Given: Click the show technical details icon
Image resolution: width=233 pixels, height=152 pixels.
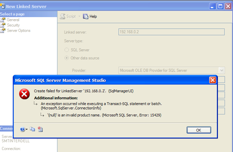Looking at the screenshot, I should (x=40, y=129).
